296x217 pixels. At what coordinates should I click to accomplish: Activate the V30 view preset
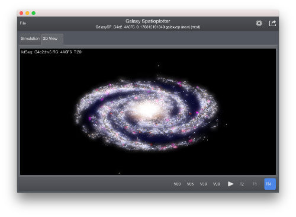coord(203,184)
